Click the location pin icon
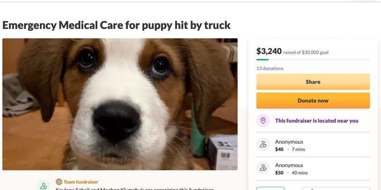Screen dimensions: 381x190 263,120
